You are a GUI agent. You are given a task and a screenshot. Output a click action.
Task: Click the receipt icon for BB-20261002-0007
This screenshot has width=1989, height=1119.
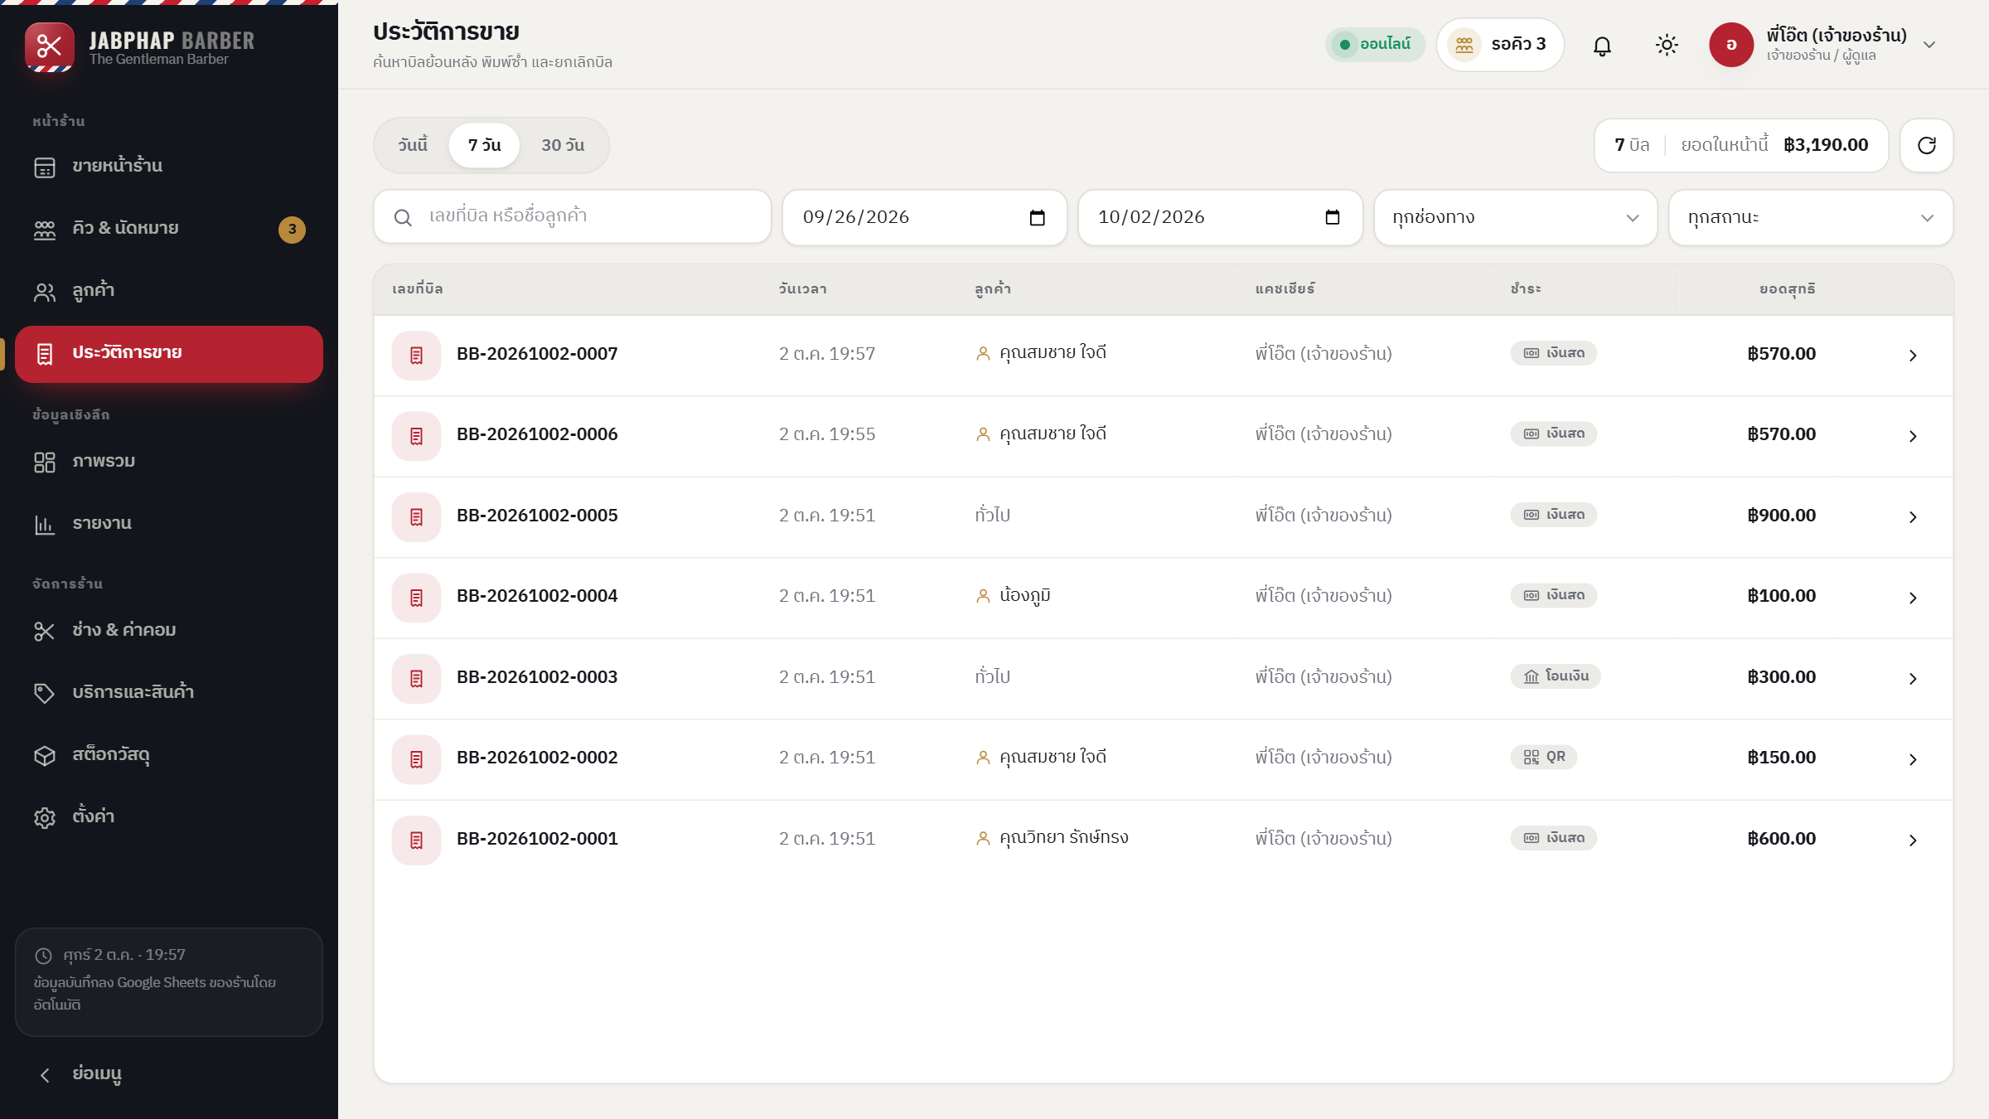click(416, 356)
